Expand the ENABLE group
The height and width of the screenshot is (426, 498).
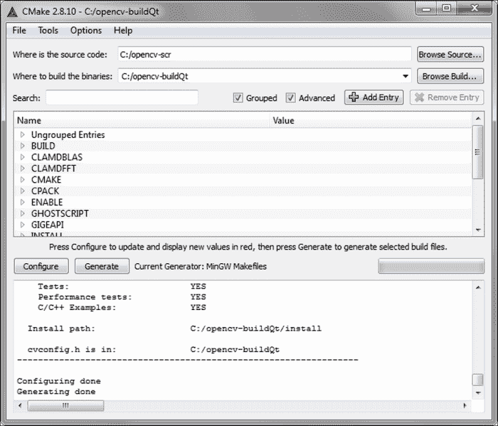point(23,202)
